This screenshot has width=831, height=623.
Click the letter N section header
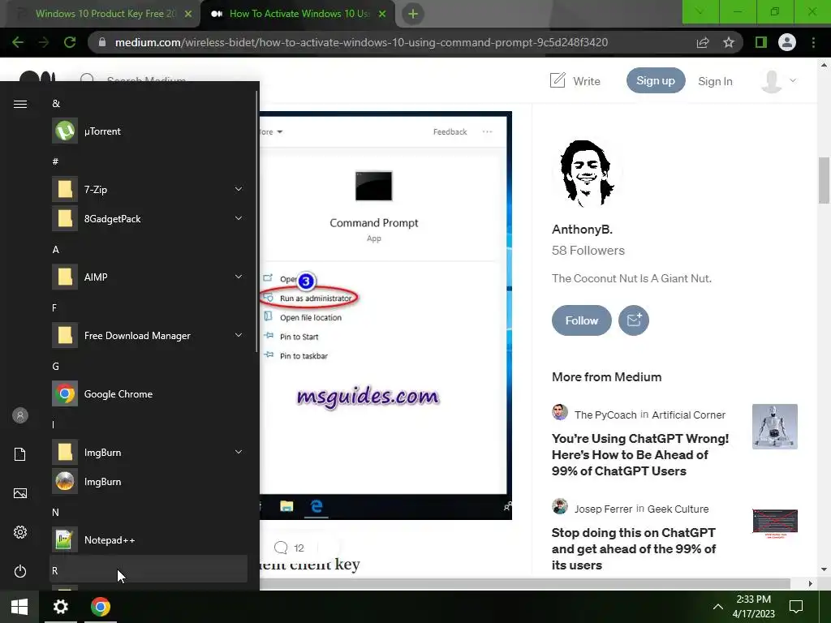[56, 513]
